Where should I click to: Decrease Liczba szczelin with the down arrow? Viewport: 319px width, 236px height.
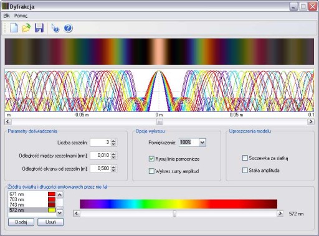tap(113, 144)
